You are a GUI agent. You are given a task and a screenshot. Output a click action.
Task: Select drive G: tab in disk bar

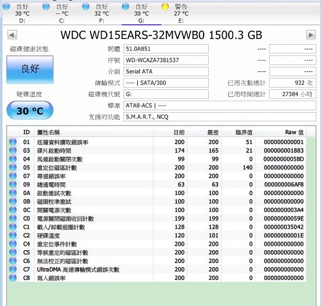coord(141,13)
